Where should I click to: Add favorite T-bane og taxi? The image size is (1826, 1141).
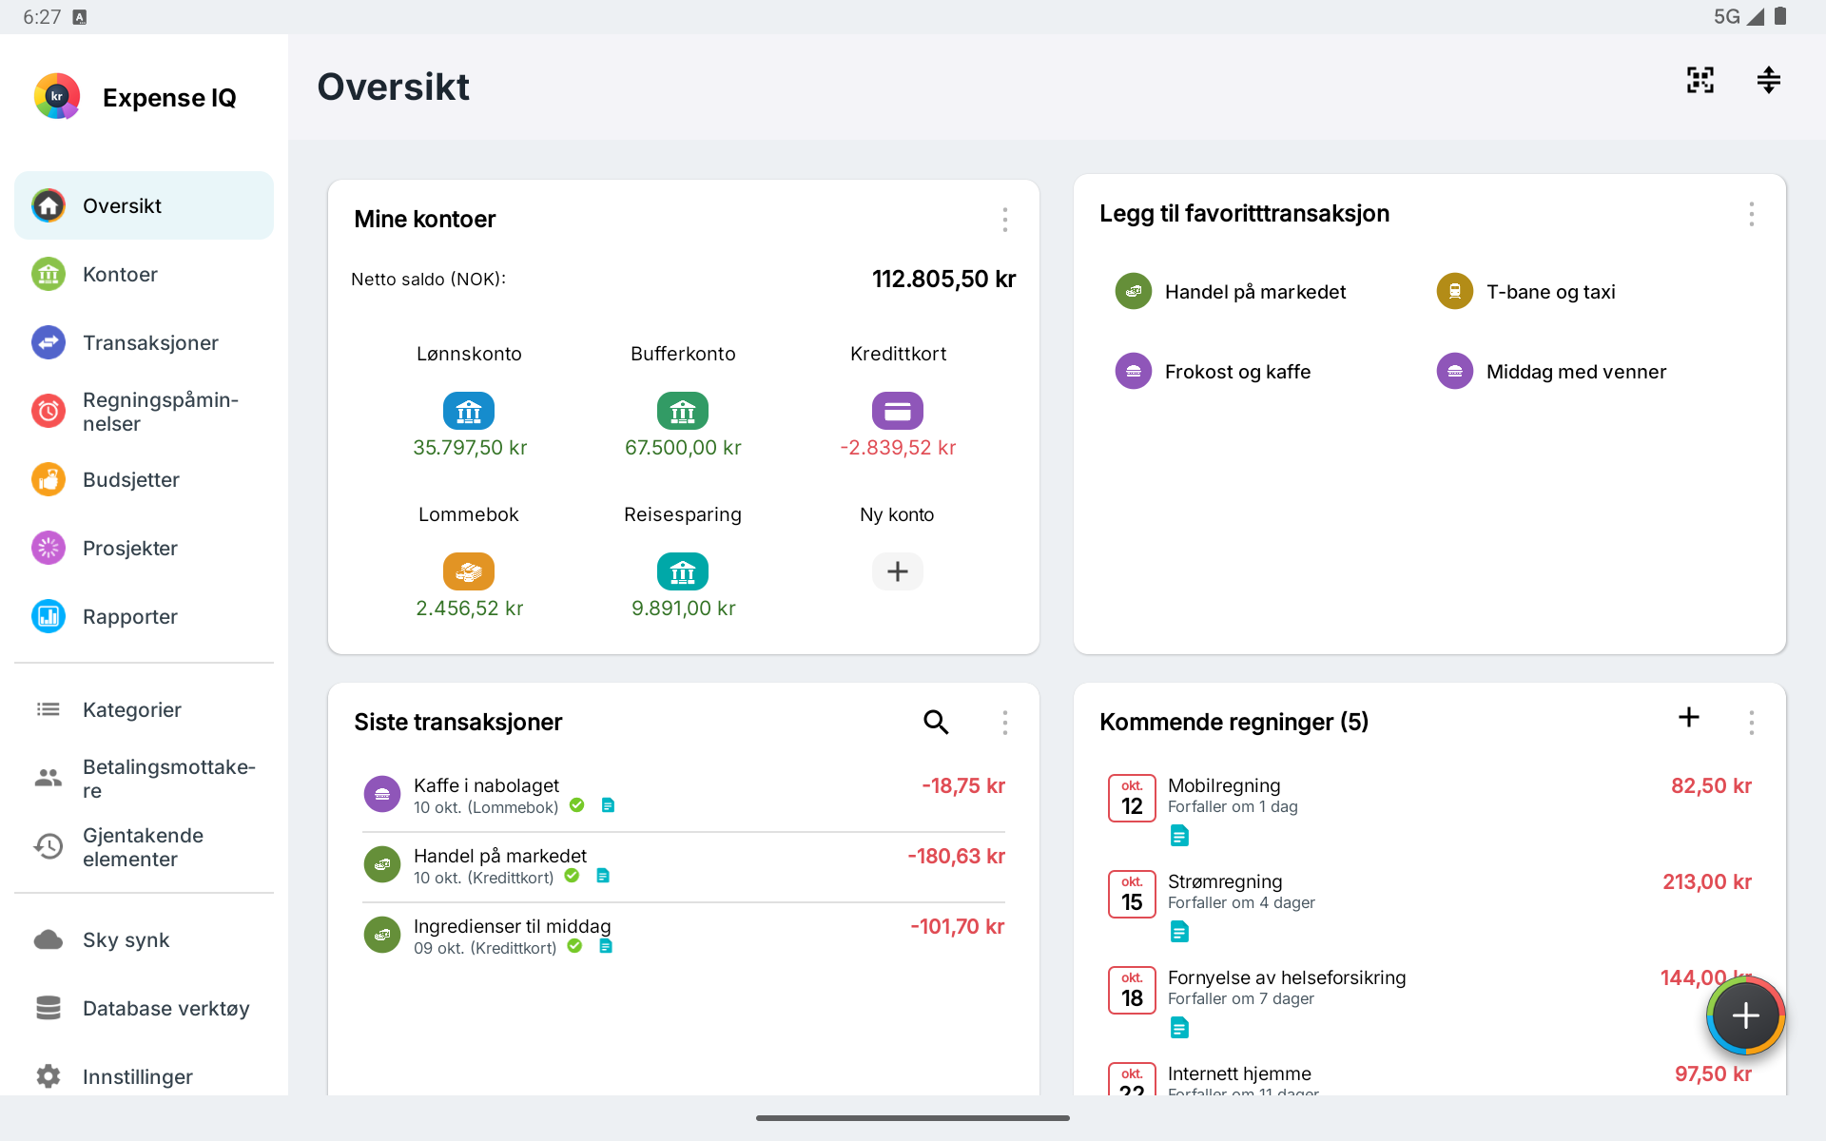click(x=1525, y=292)
